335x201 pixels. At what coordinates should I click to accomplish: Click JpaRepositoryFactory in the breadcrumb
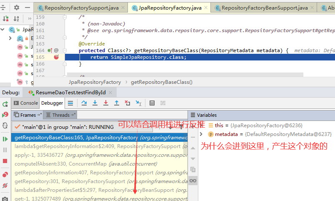coord(95,82)
